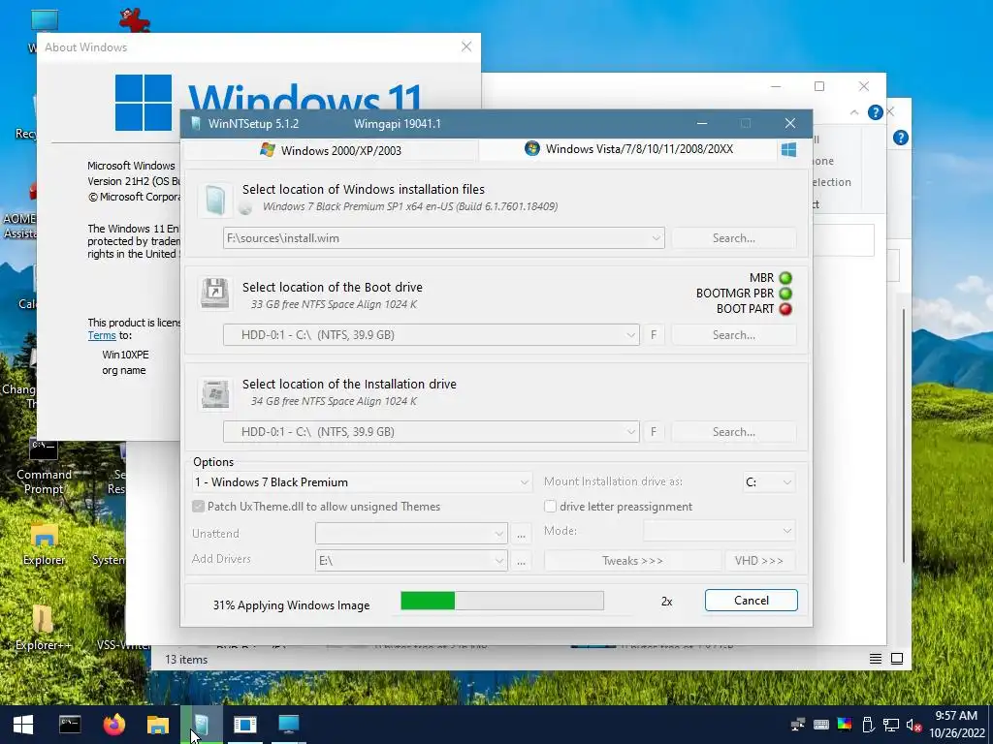Switch Explorer to large icons view
Viewport: 993px width, 744px height.
897,659
